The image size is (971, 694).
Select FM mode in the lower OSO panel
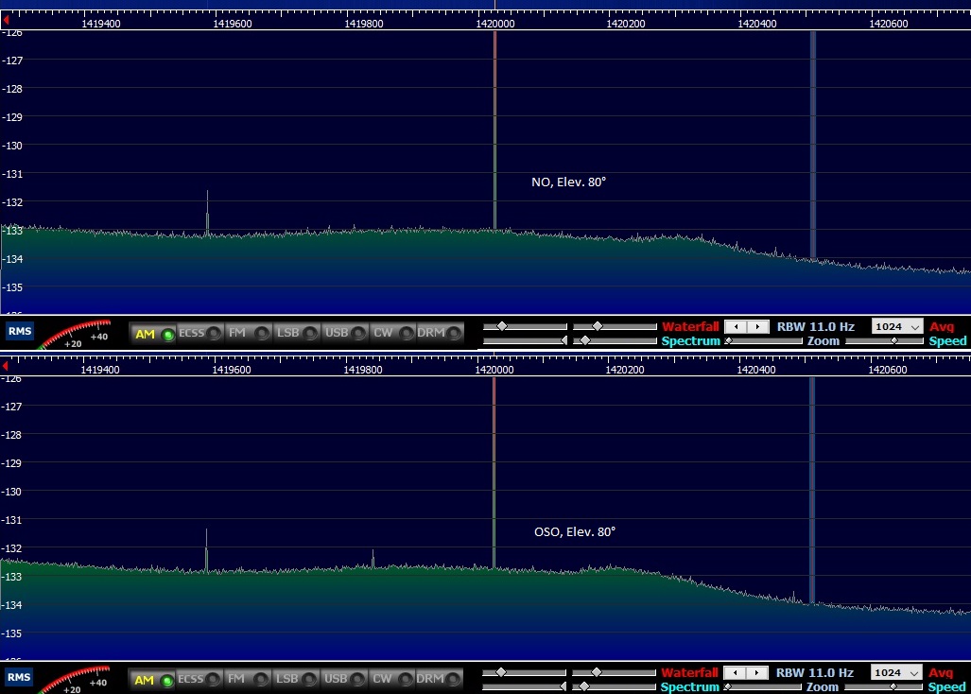pos(247,679)
